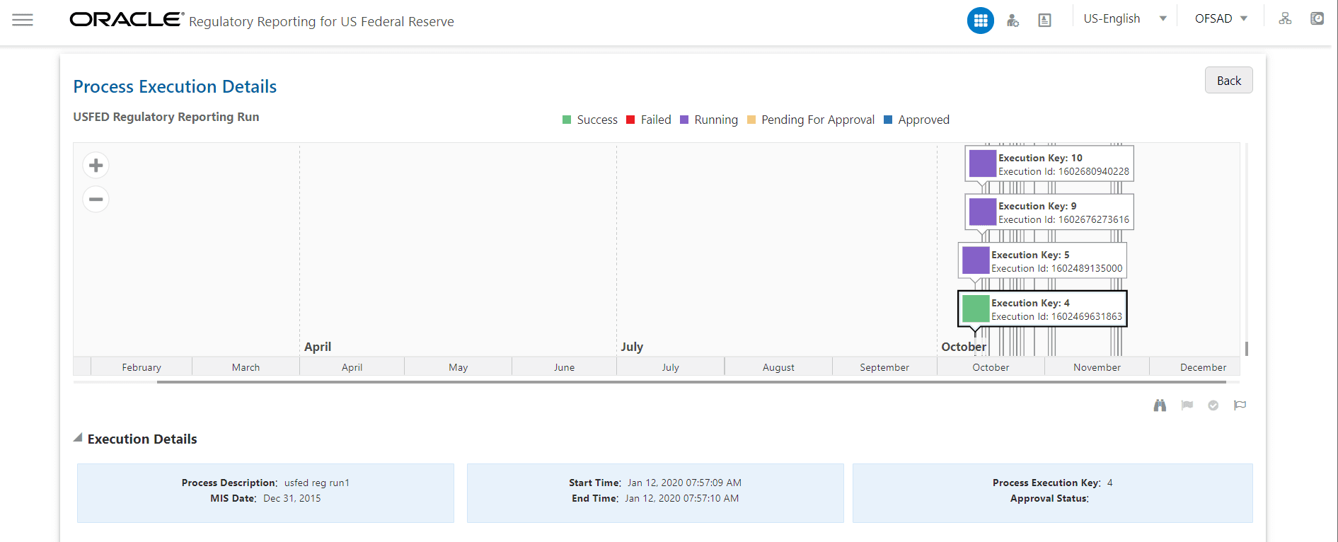Open the application grid icon
This screenshot has height=542, width=1338.
click(980, 21)
